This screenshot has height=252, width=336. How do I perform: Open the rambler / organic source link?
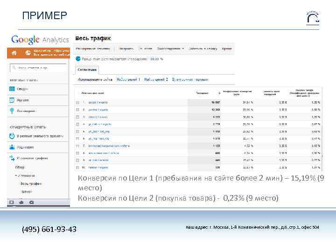click(x=98, y=168)
